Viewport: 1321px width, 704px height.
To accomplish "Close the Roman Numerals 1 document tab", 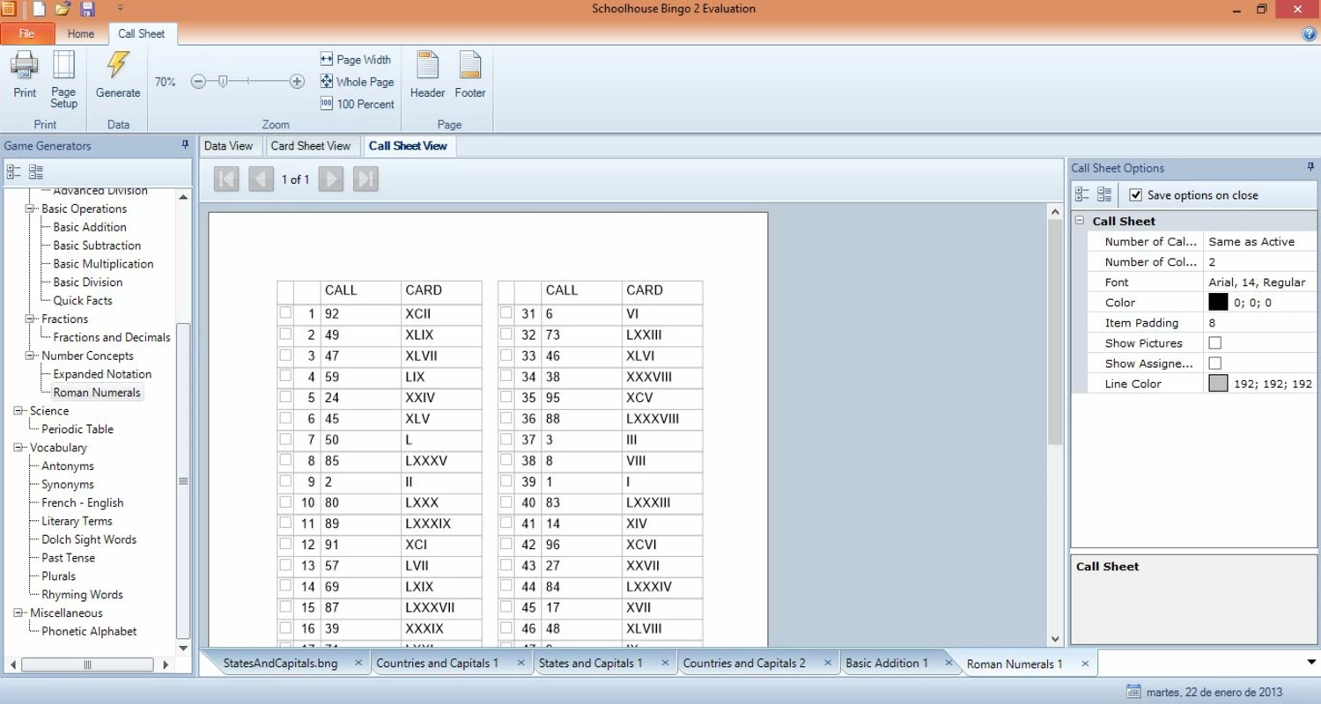I will [1085, 664].
